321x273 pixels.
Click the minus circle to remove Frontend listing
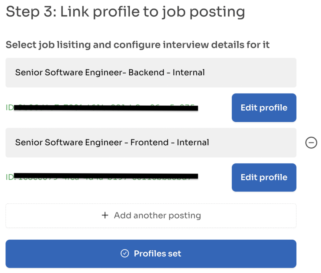[x=311, y=143]
